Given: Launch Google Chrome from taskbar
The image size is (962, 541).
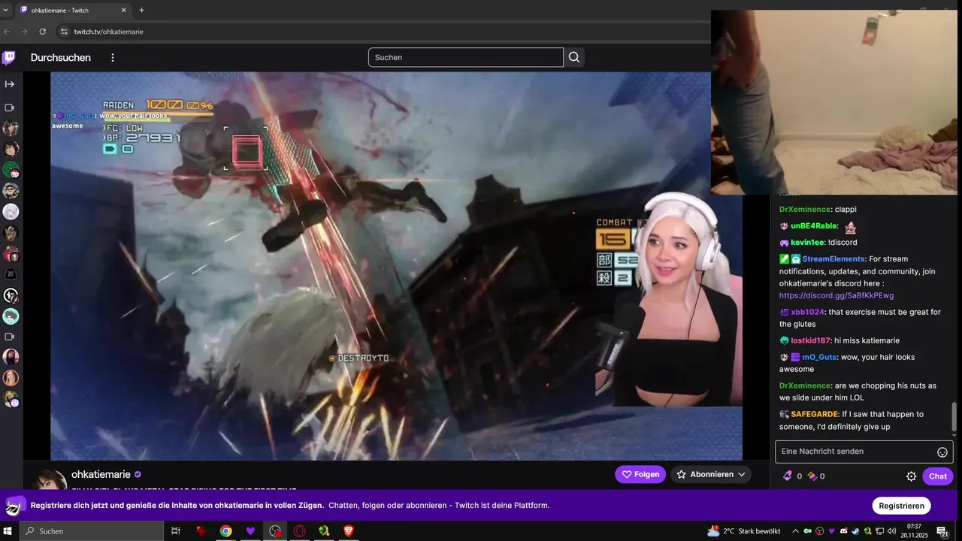Looking at the screenshot, I should click(225, 531).
